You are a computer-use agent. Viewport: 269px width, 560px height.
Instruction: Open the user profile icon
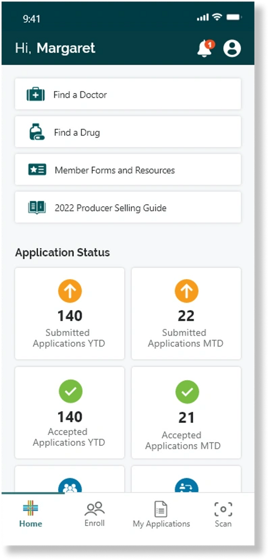coord(232,48)
